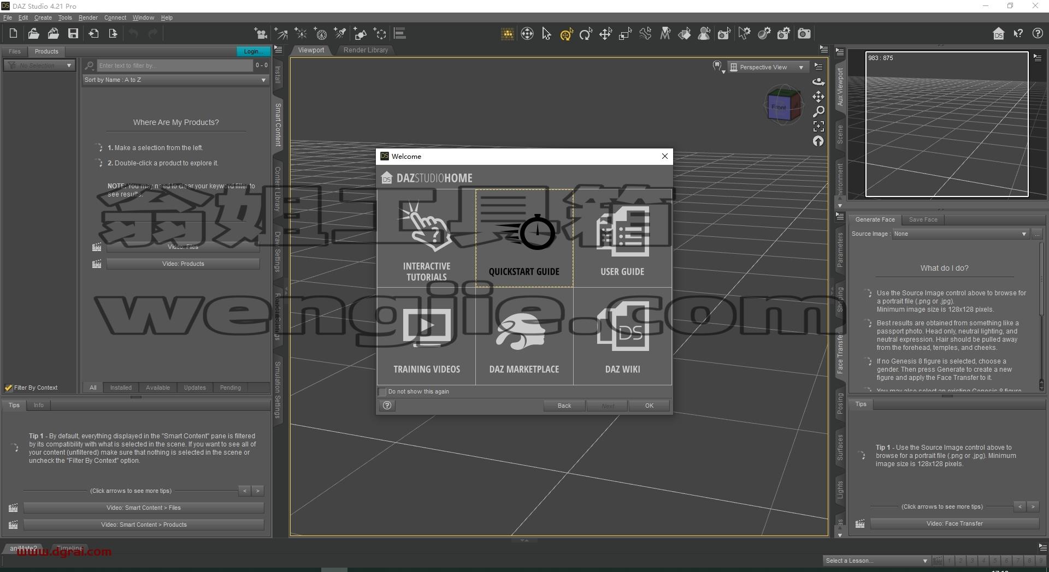Open the Timeline tab

tap(70, 548)
